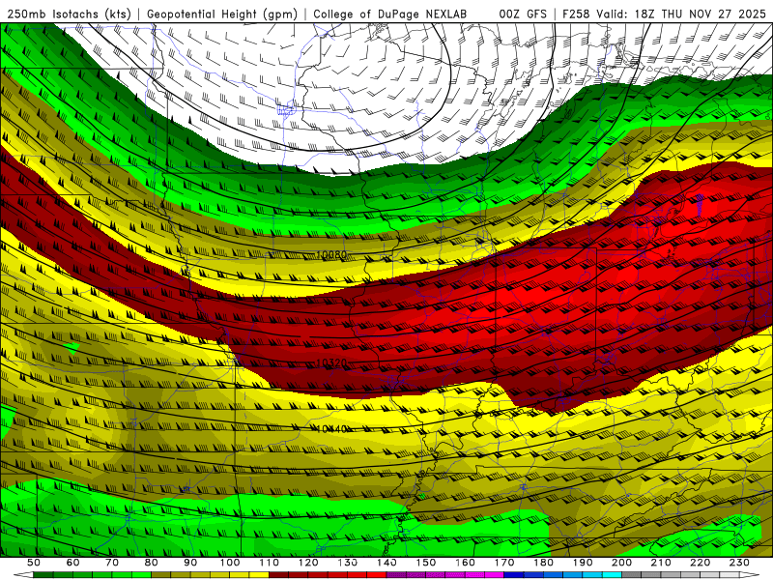Screen dimensions: 773x580
Task: Click the 230 knot legend label
Action: tap(739, 563)
